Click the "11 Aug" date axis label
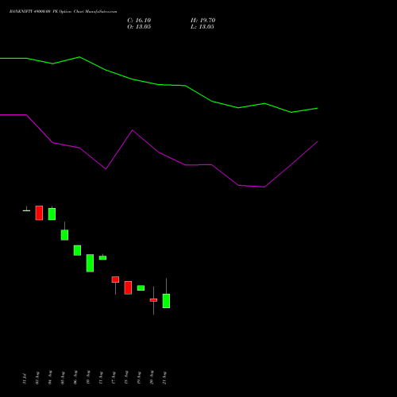The width and height of the screenshot is (397, 397). (101, 378)
